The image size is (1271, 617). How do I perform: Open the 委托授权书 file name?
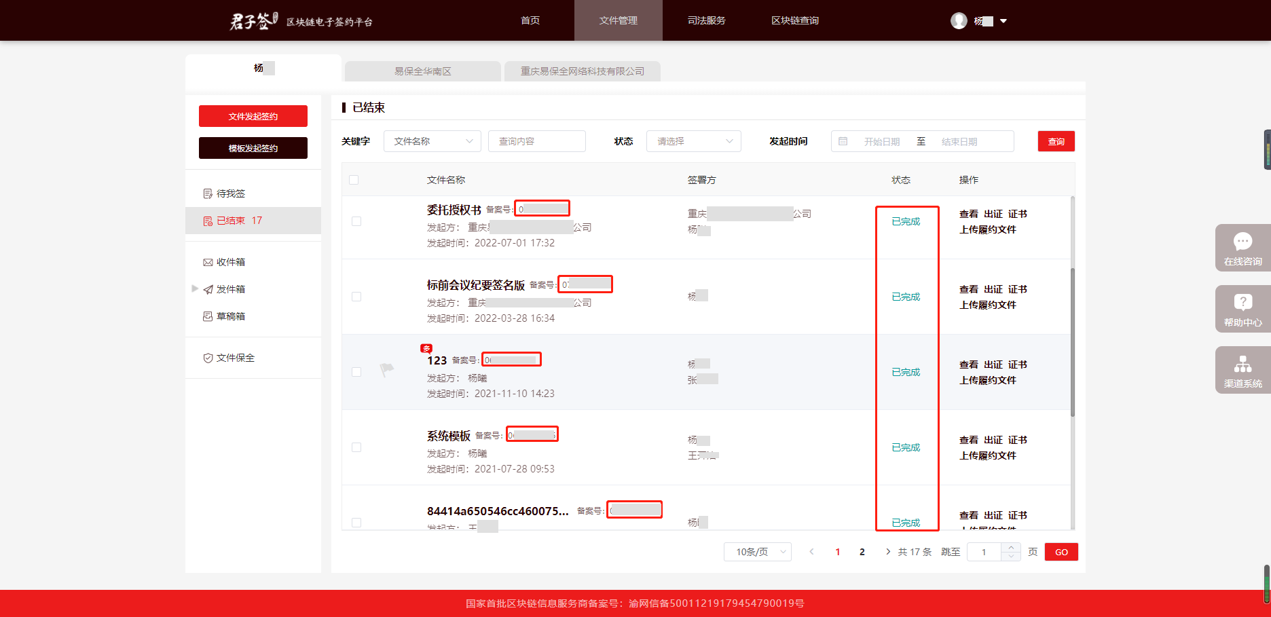454,210
